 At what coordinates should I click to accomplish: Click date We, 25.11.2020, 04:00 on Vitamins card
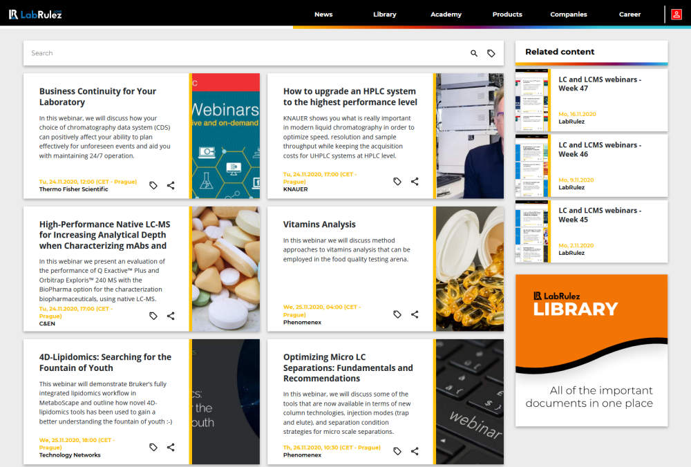322,311
